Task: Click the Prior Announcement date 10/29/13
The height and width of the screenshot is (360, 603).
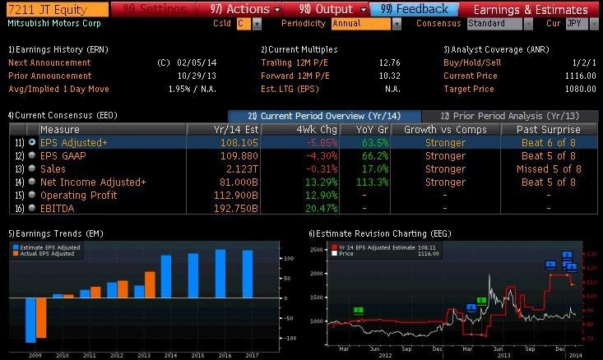Action: pos(197,76)
